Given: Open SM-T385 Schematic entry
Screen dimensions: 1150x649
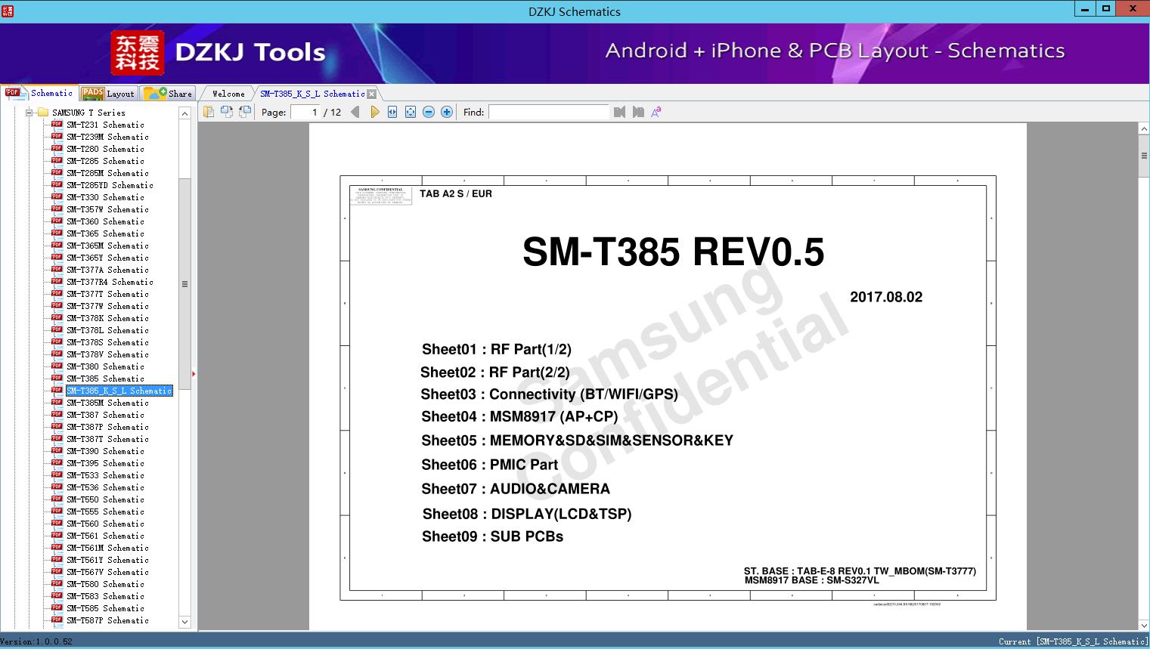Looking at the screenshot, I should 105,379.
